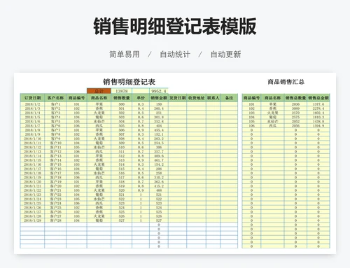Viewport: 350px width, 268px height.
Task: Select the 销售总金额 column header
Action: point(318,98)
